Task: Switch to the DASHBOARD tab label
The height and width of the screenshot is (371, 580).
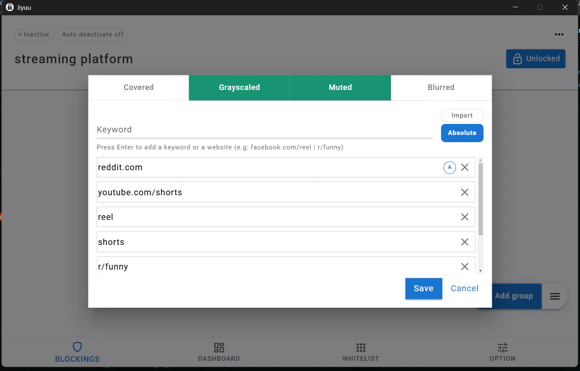Action: point(219,359)
